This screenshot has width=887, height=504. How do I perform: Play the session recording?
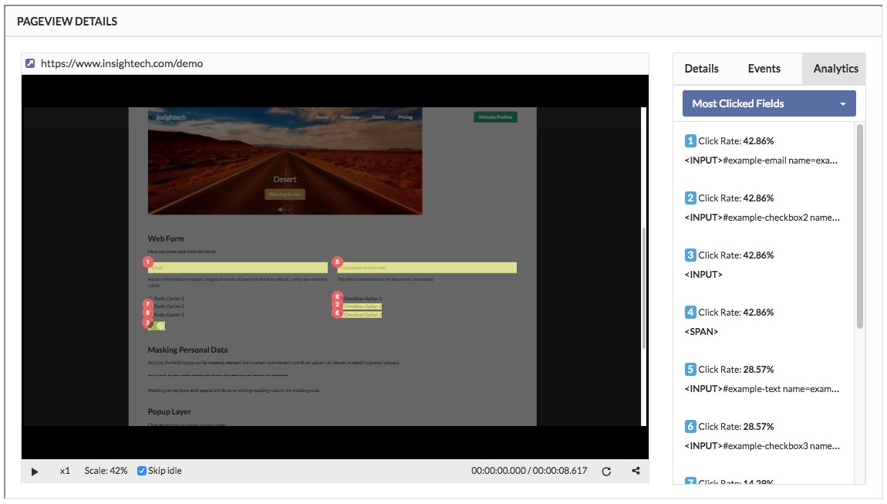click(35, 471)
